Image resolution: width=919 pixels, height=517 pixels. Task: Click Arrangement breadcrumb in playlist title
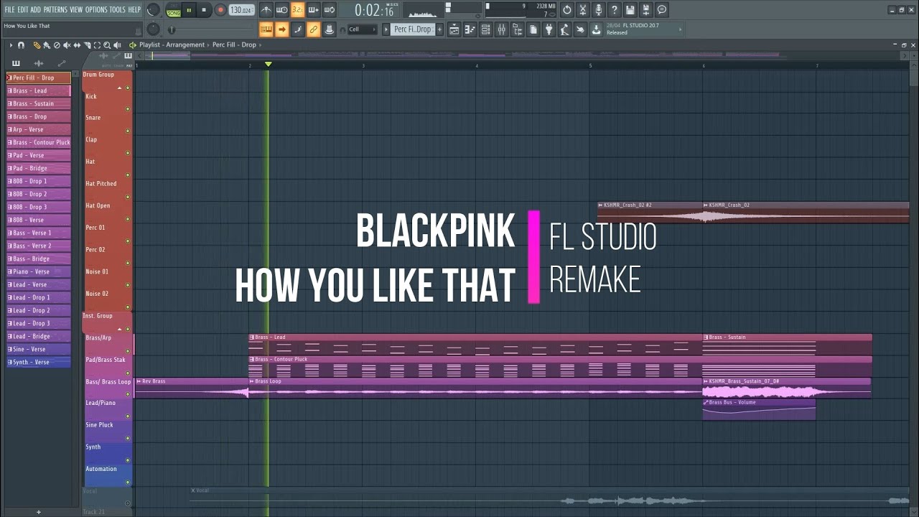(x=185, y=45)
